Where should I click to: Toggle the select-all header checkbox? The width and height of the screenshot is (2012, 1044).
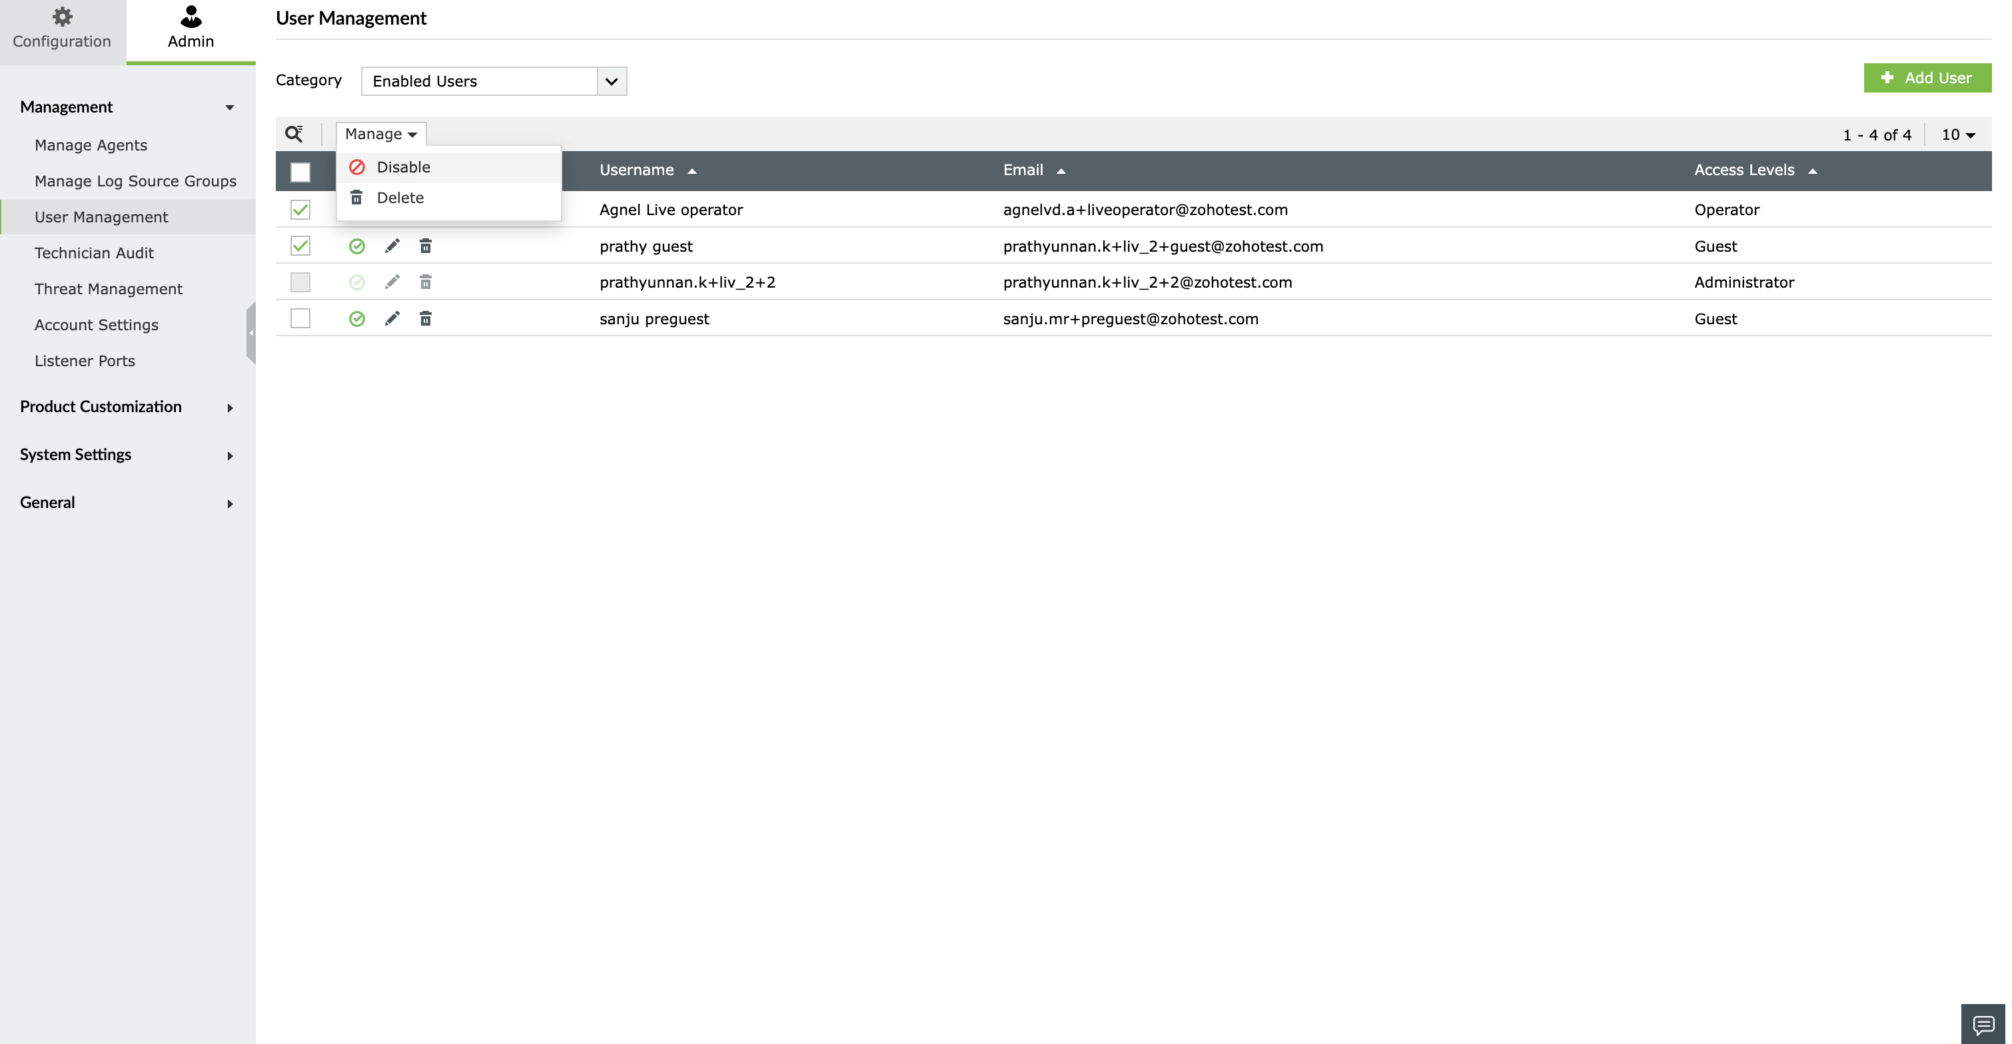coord(300,171)
